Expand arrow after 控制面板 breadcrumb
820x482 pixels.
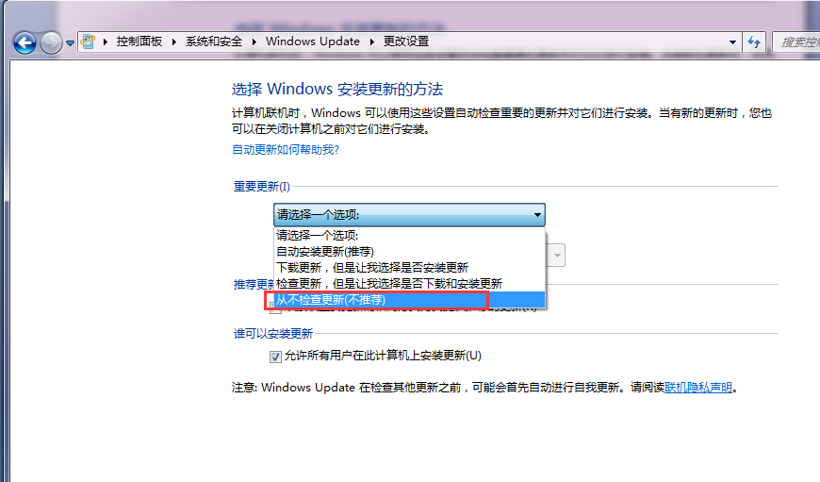(174, 42)
